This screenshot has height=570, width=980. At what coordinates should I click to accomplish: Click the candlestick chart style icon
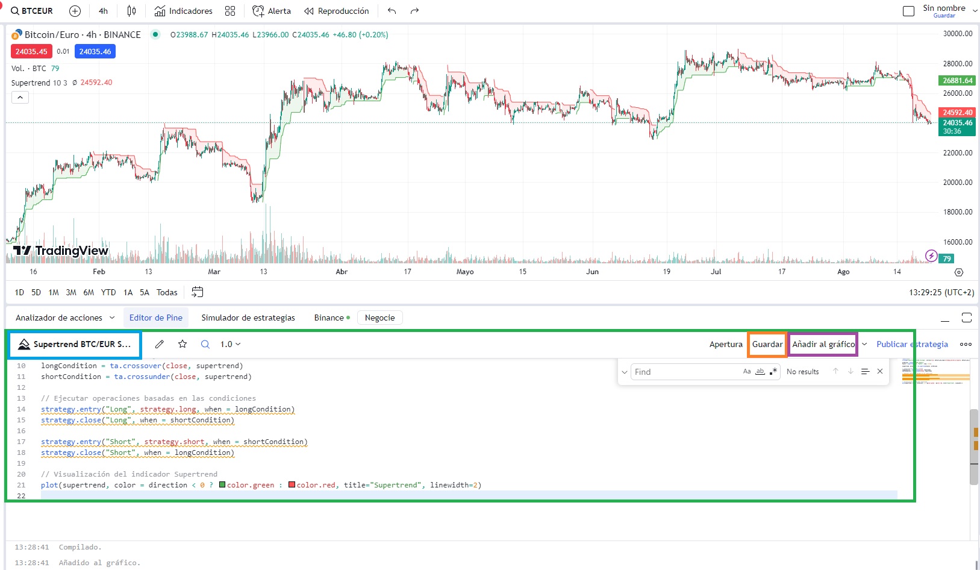point(131,10)
